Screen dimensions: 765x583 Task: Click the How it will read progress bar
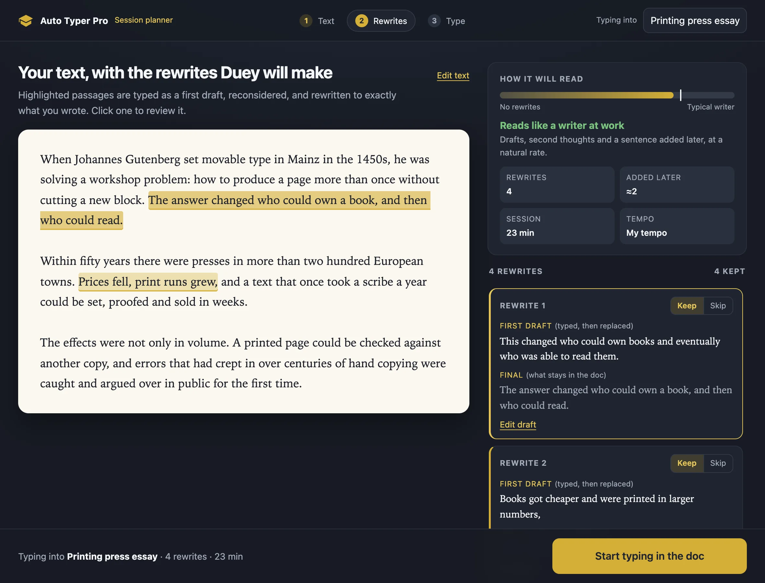tap(617, 95)
